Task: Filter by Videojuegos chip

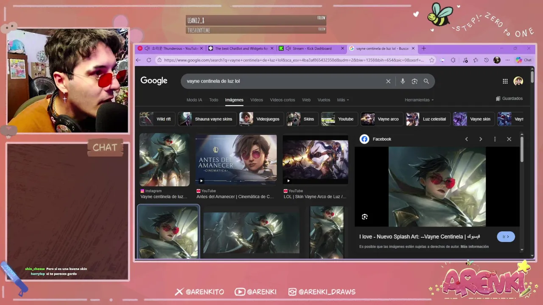Action: point(261,119)
